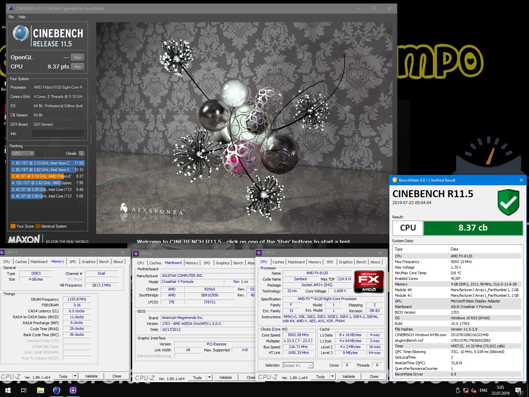Click Tools button in Memory CPU-Z window
529x397 pixels.
63,376
